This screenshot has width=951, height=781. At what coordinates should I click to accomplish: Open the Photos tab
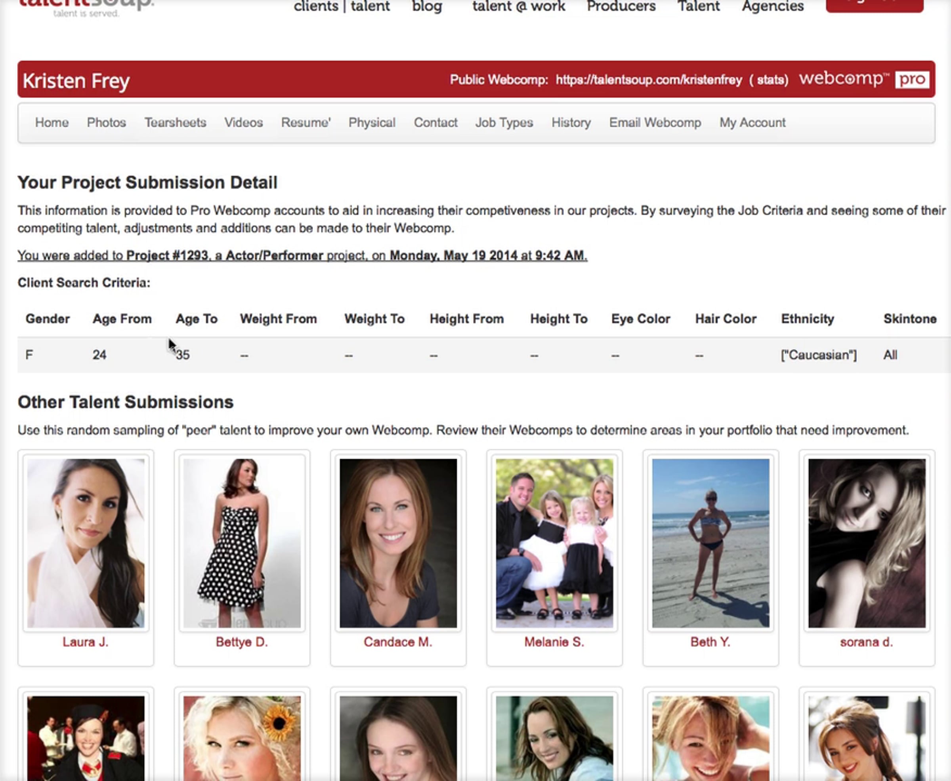click(106, 122)
